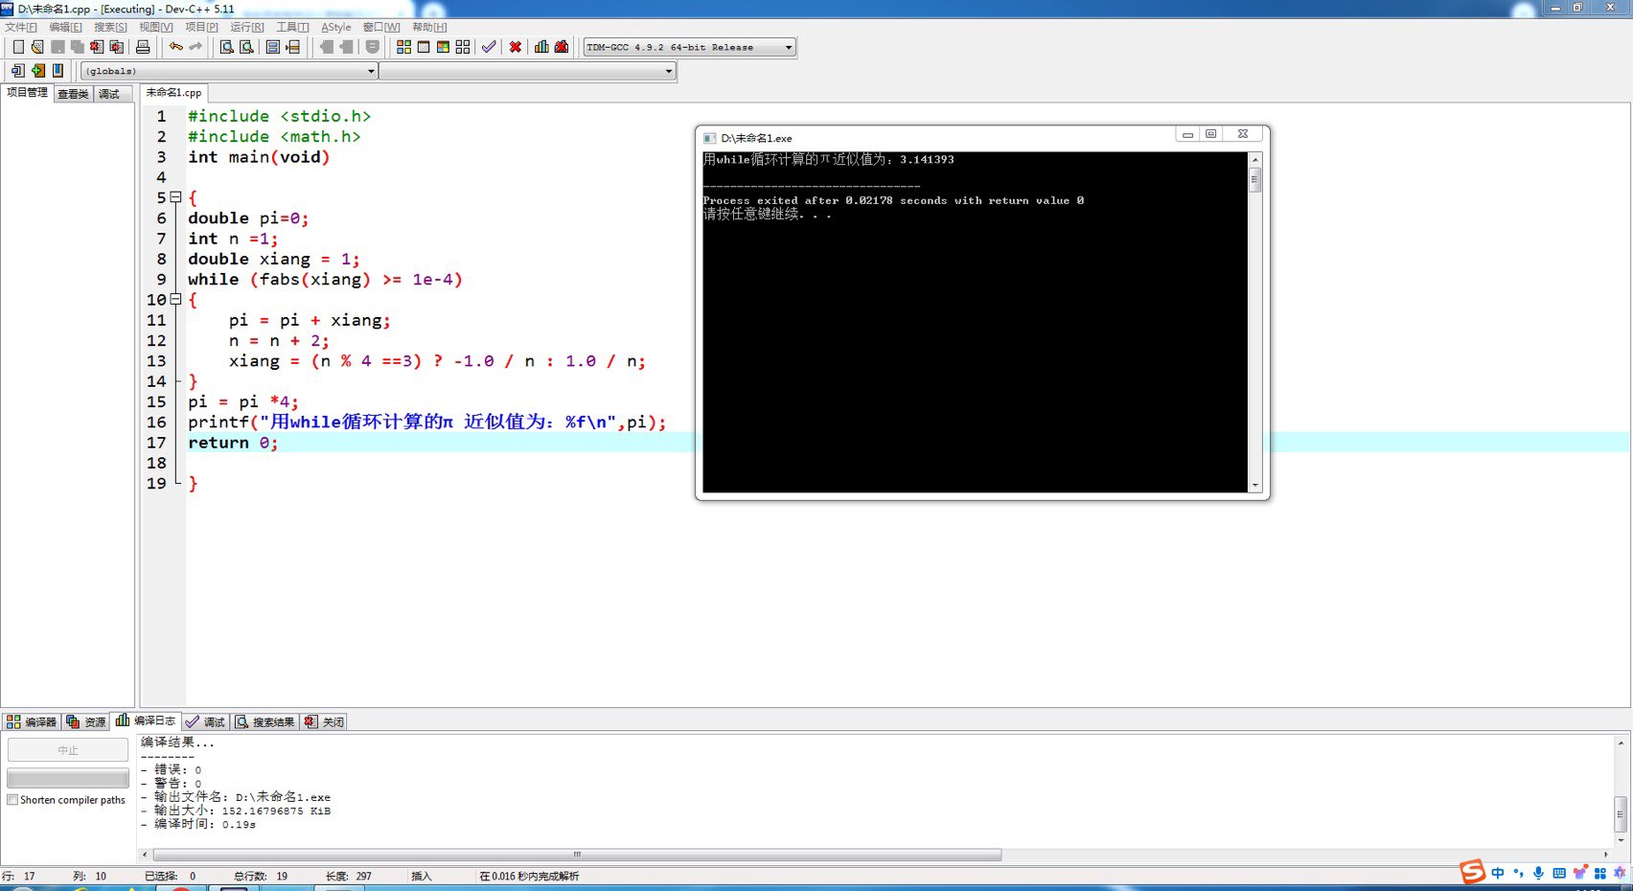Click the Sogou input method S logo
This screenshot has width=1633, height=891.
coord(1472,872)
